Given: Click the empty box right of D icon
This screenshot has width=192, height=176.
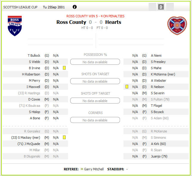Looking at the screenshot, I should [x=170, y=7].
